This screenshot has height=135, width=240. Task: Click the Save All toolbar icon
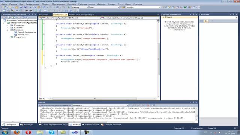[x=25, y=7]
